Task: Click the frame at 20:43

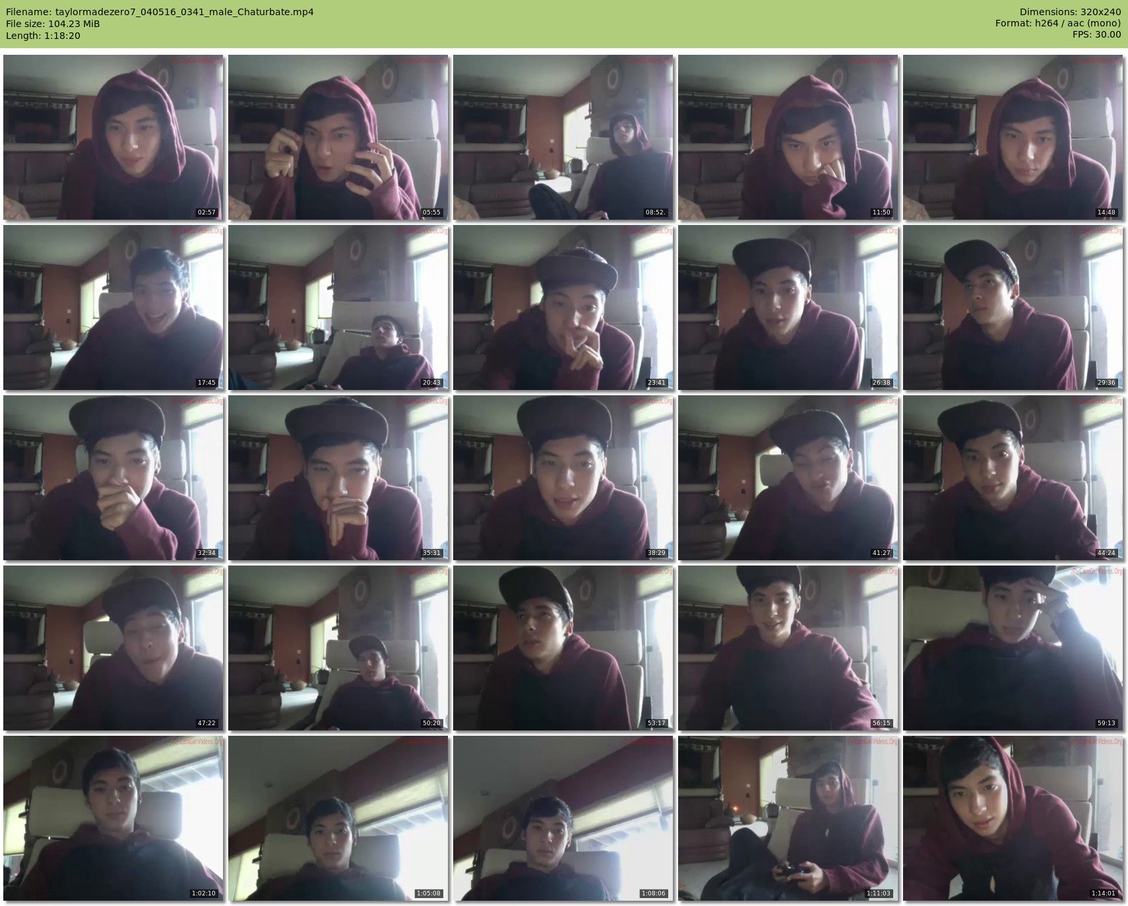Action: (x=338, y=307)
